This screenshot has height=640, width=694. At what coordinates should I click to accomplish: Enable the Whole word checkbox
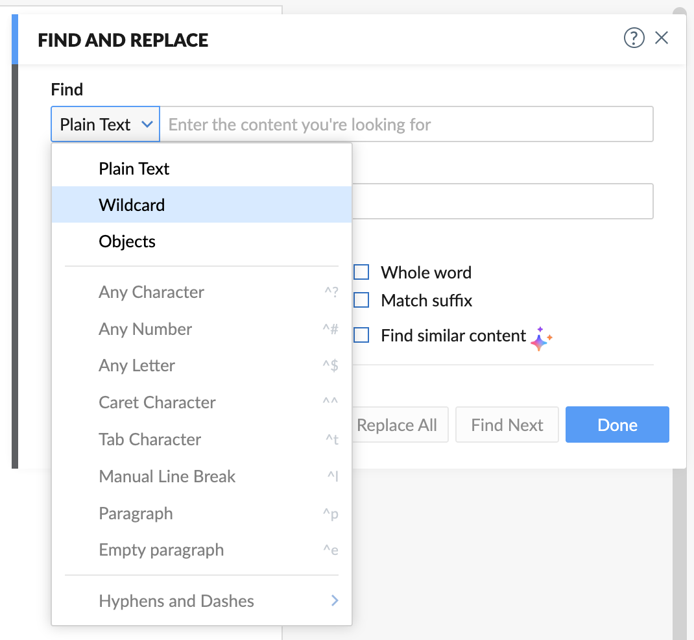(x=361, y=272)
